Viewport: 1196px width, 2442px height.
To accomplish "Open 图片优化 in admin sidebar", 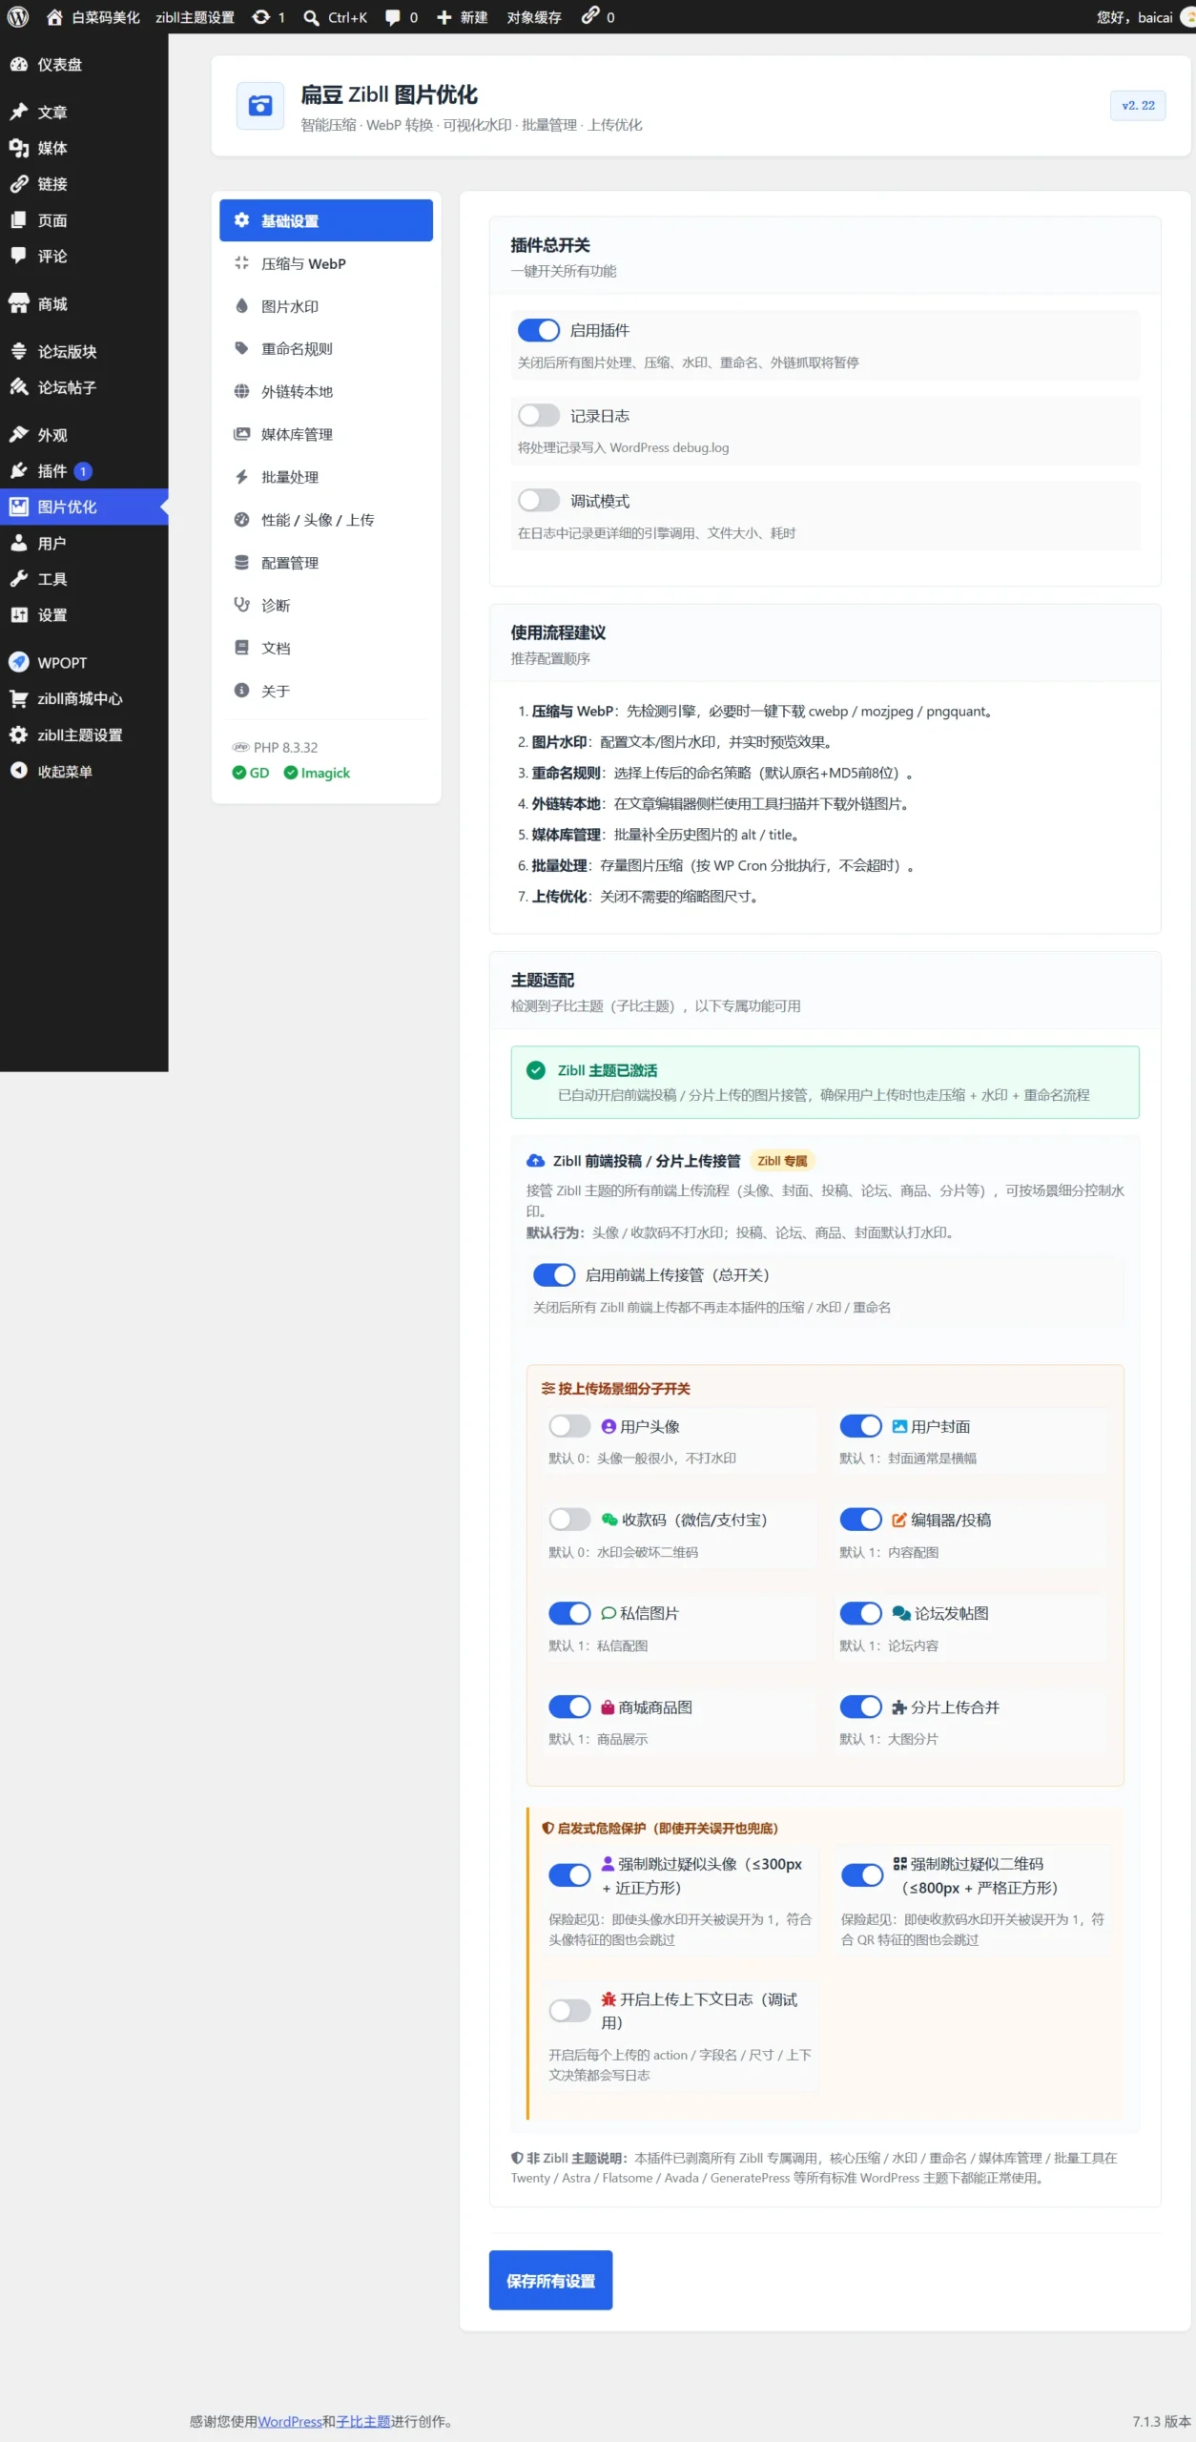I will coord(84,507).
